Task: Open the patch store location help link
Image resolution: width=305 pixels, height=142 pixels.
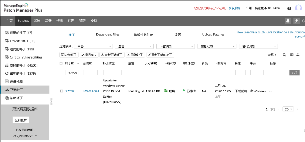Action: [271, 34]
